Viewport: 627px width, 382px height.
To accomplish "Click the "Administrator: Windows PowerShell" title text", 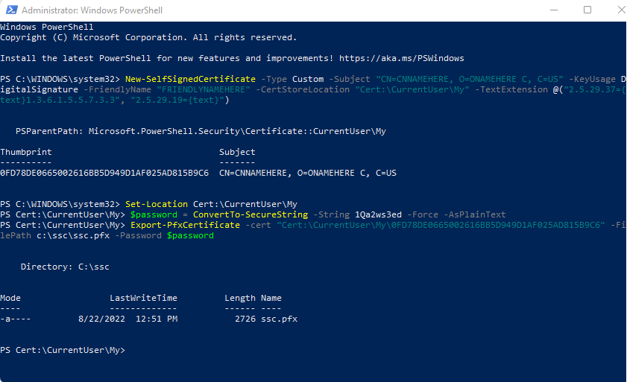I will click(92, 10).
